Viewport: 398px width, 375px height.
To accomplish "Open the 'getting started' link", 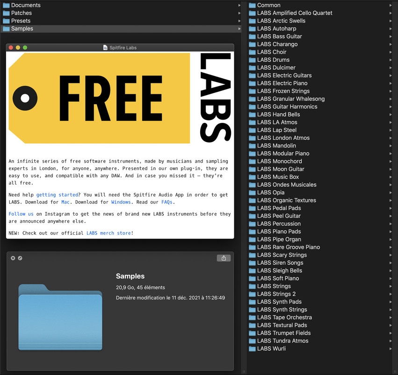I will click(57, 195).
